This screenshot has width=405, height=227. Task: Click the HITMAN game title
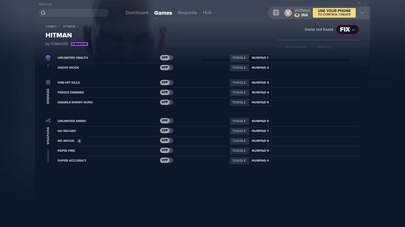pos(59,35)
